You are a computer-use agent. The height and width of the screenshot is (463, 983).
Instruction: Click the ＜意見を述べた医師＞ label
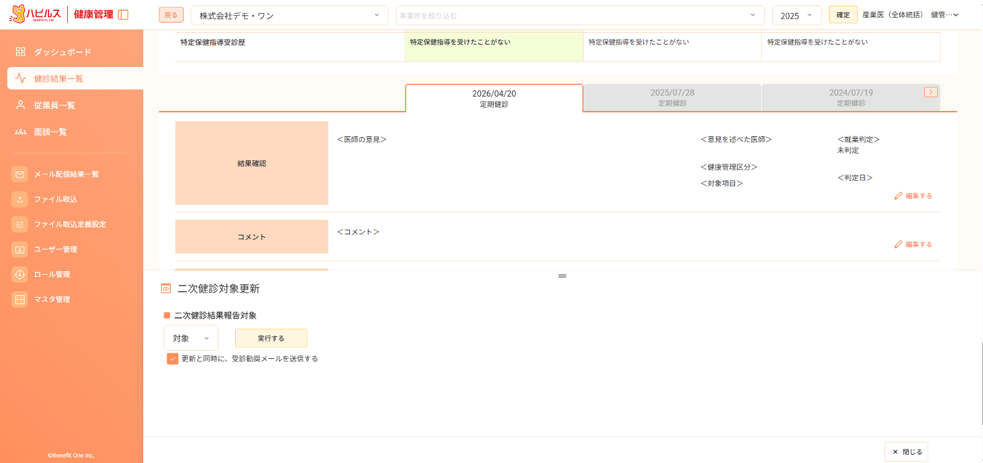click(736, 139)
